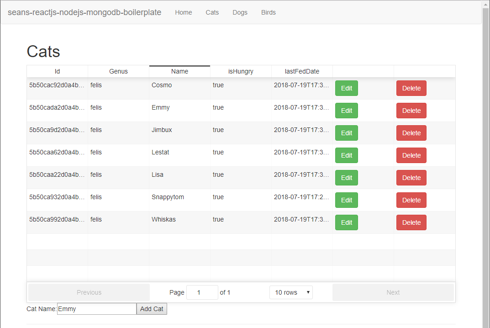This screenshot has width=490, height=328.
Task: Focus the Cat Name text field
Action: point(97,309)
